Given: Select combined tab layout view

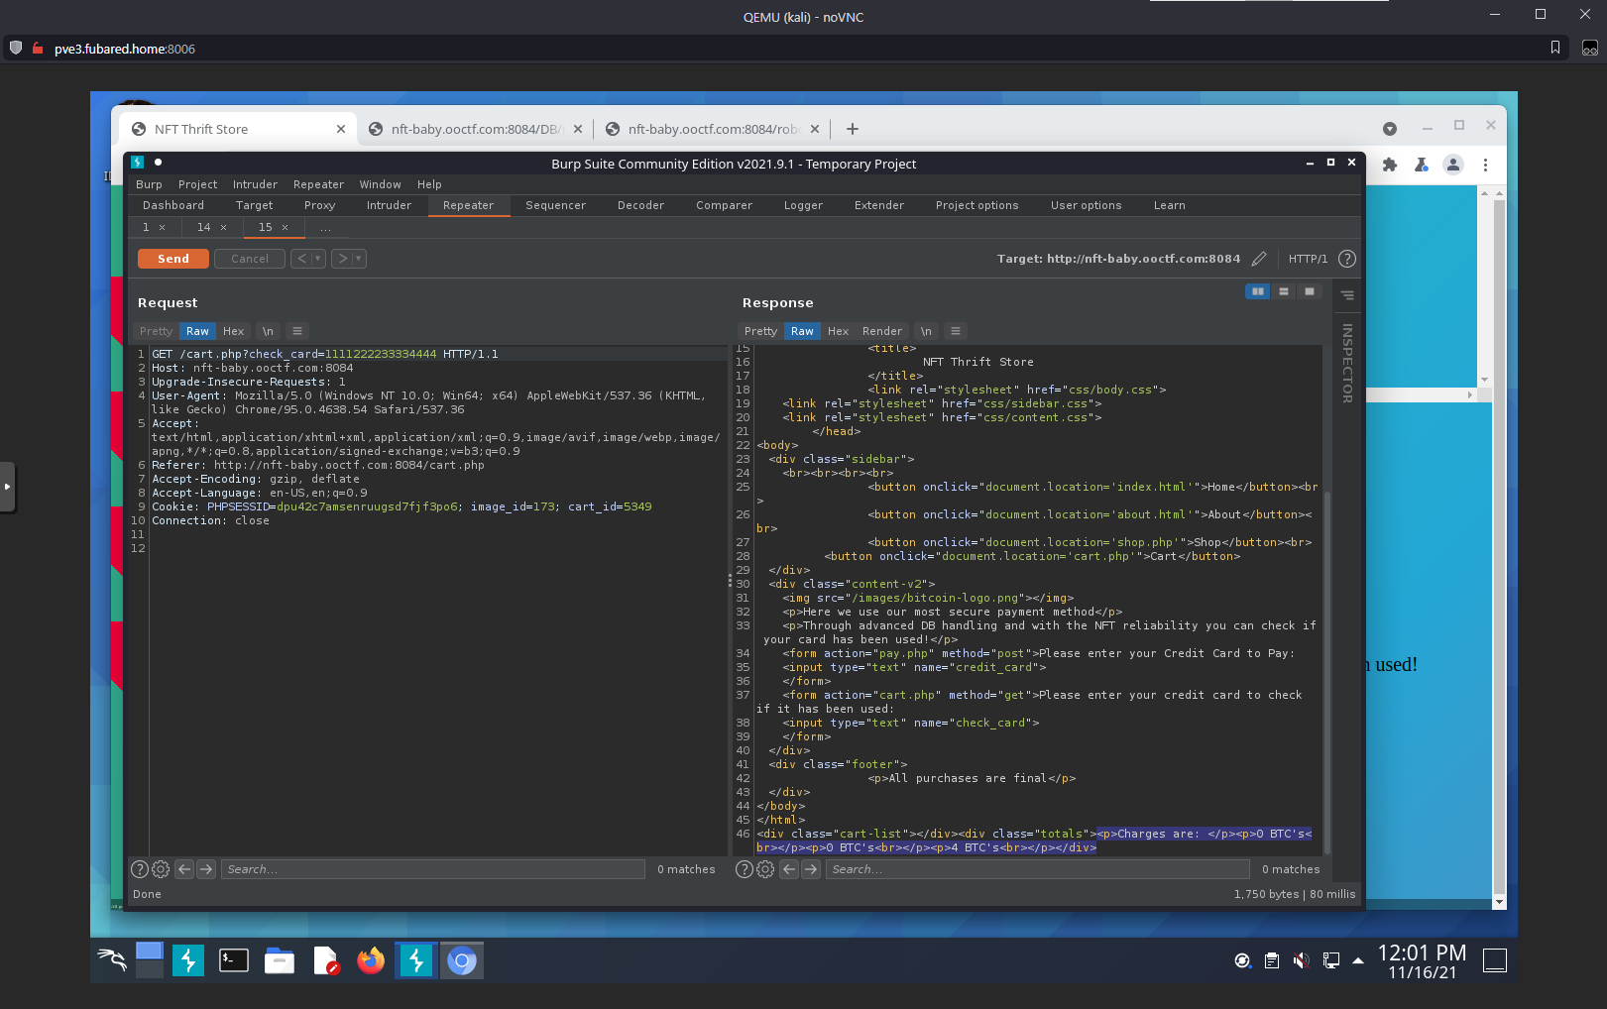Looking at the screenshot, I should coord(1310,291).
